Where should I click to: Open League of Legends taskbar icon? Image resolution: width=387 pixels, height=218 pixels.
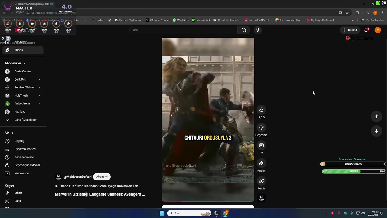click(x=216, y=213)
